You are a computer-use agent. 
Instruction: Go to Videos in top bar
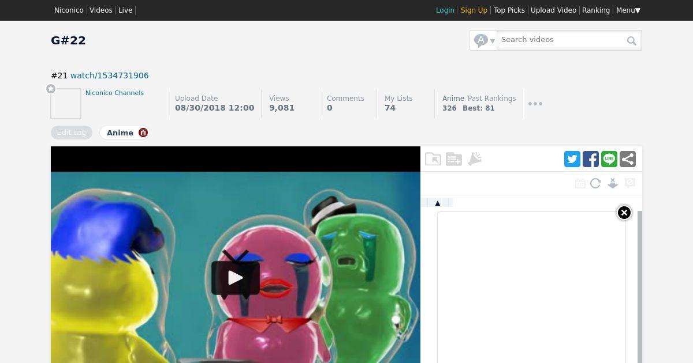(x=101, y=10)
